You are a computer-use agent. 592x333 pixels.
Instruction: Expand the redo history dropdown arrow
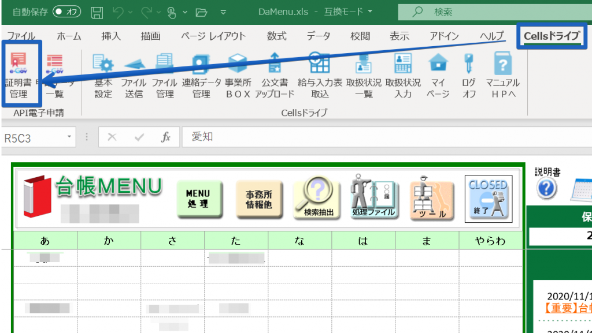pos(159,13)
